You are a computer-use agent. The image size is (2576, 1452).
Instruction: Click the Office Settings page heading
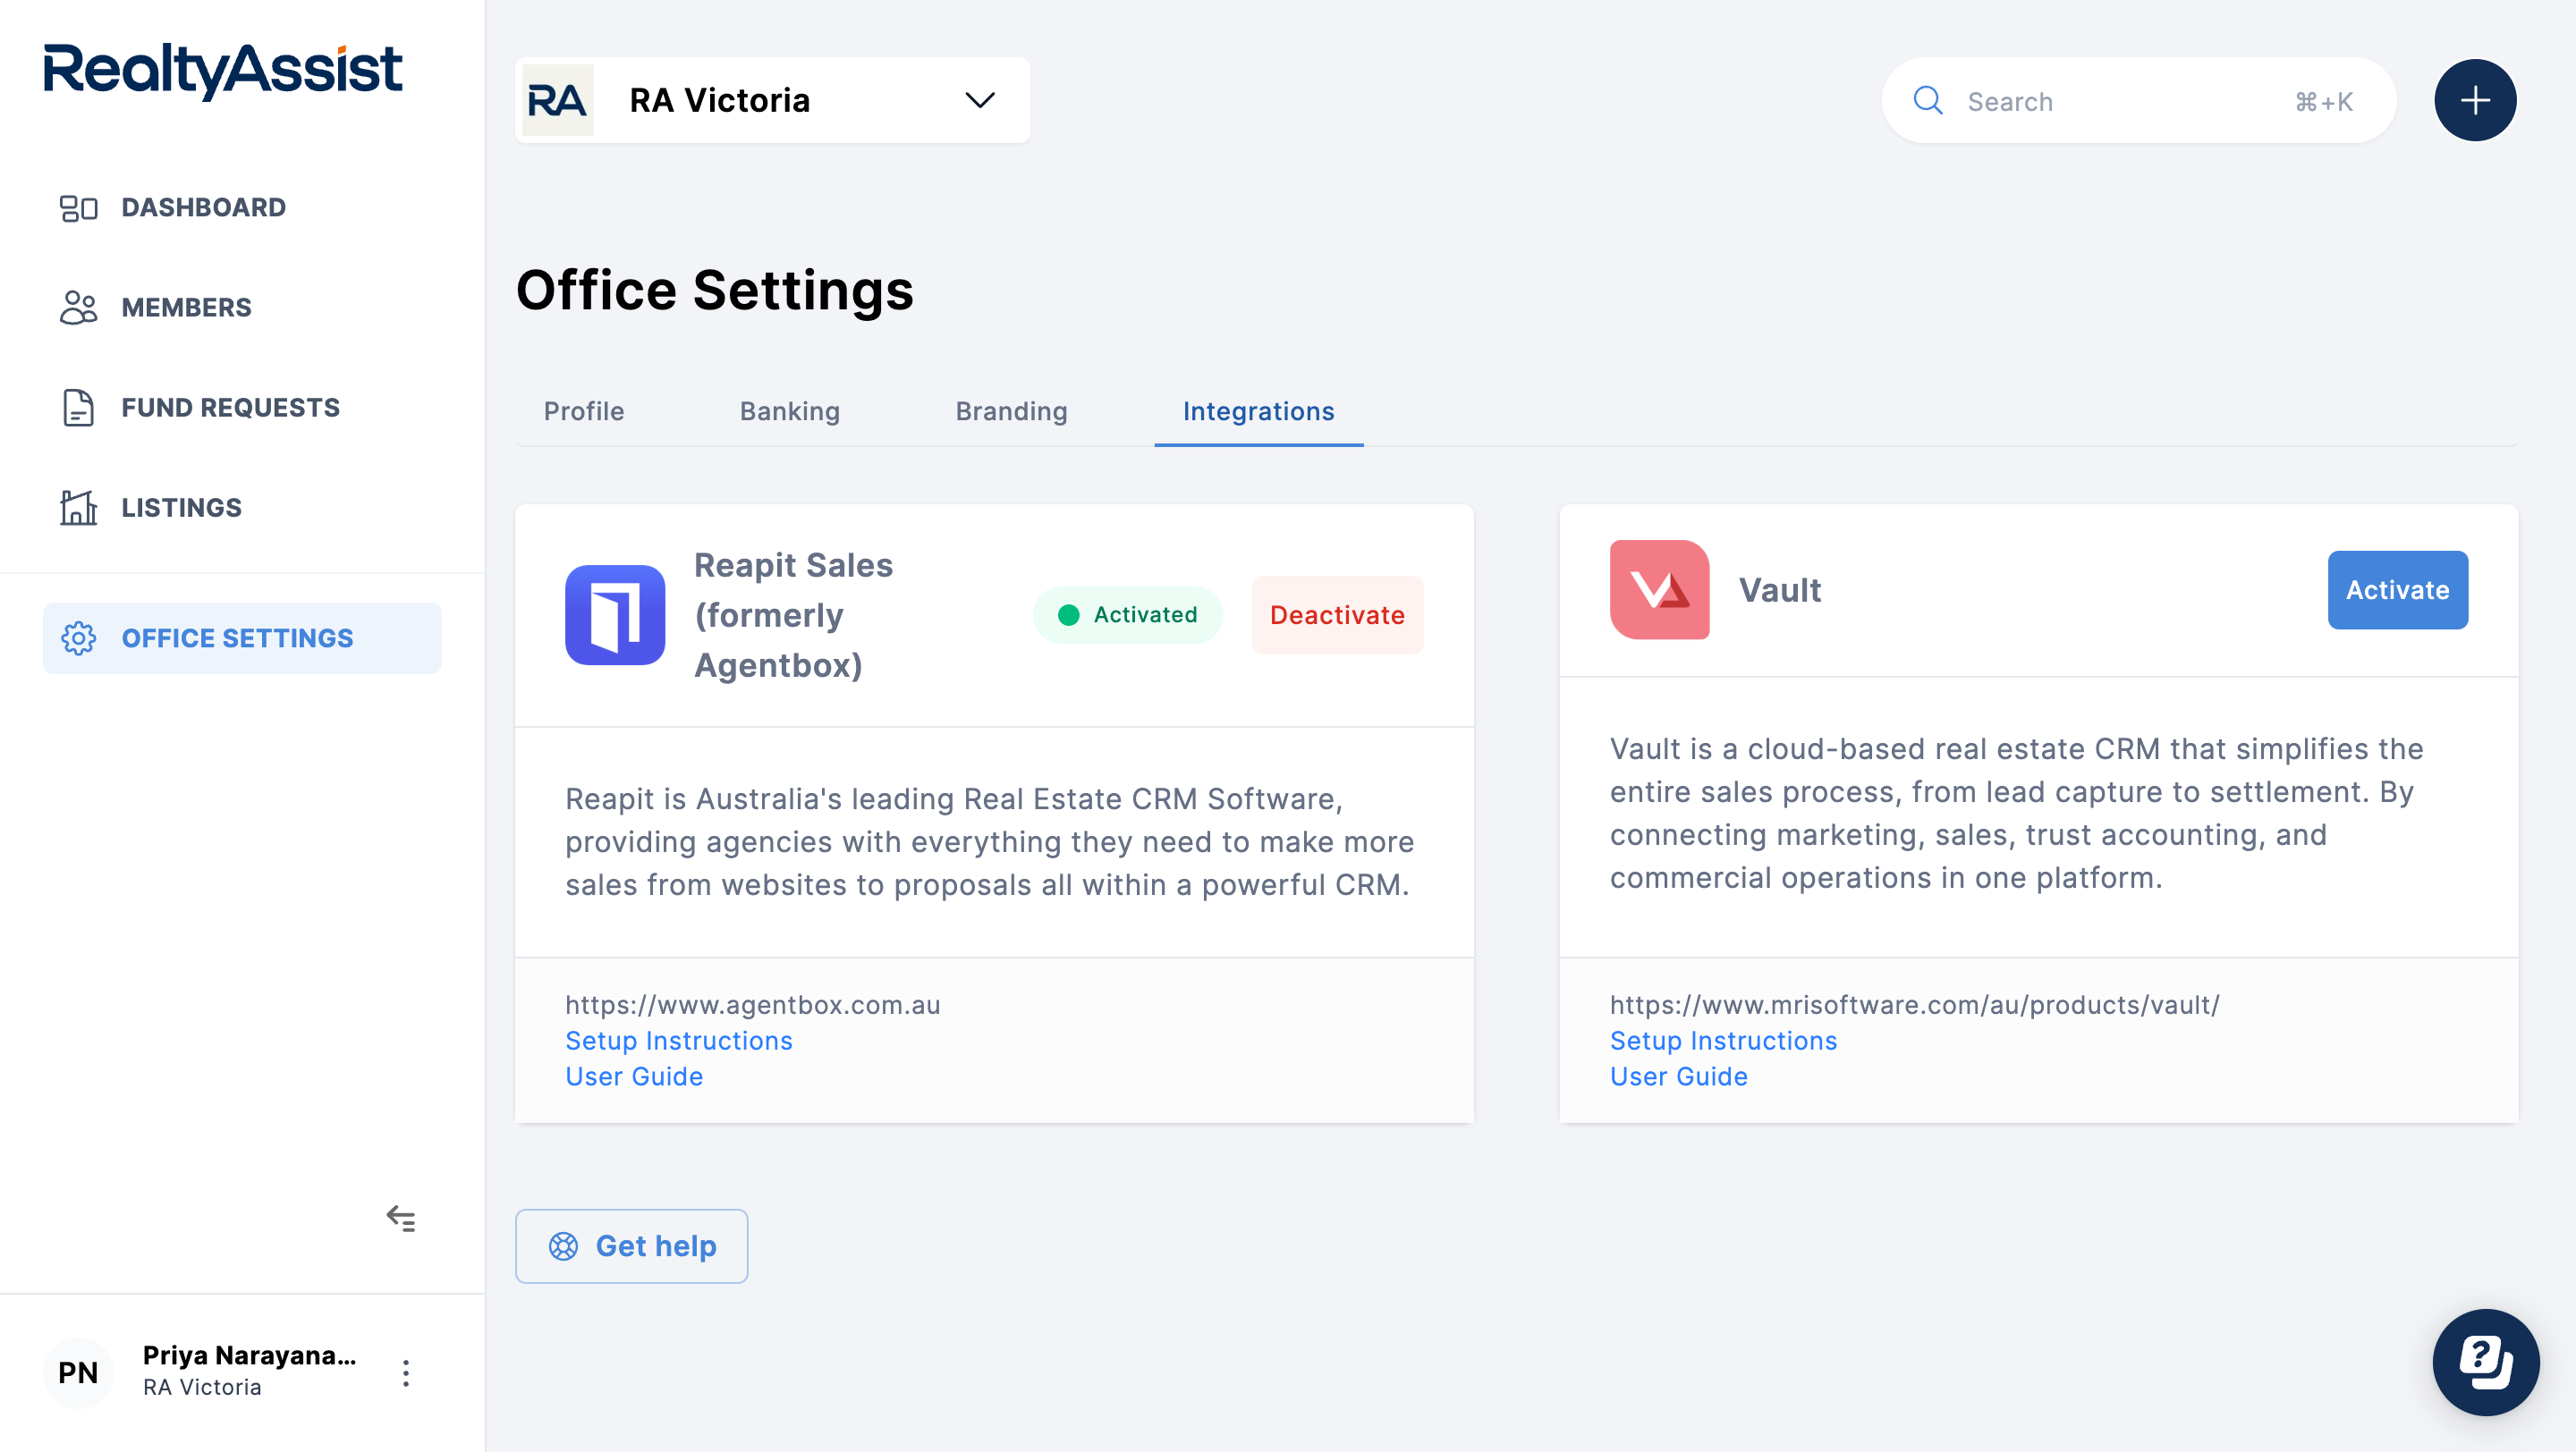(x=715, y=291)
